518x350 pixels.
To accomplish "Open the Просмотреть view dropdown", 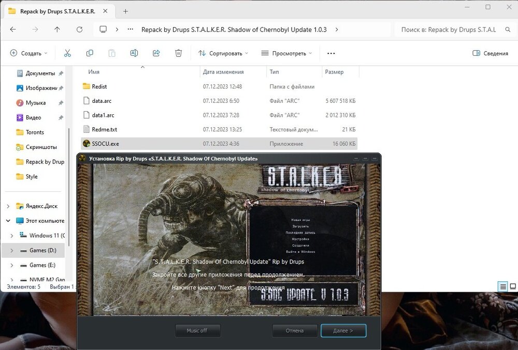I will 287,53.
